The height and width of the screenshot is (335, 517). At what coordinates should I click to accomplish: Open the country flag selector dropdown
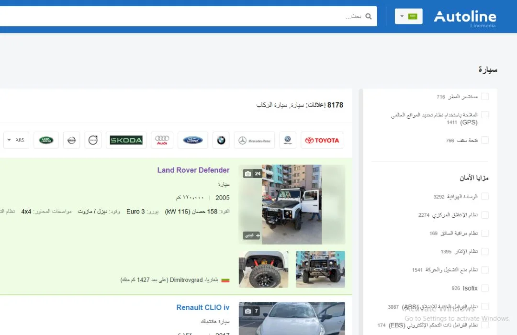[x=408, y=16]
